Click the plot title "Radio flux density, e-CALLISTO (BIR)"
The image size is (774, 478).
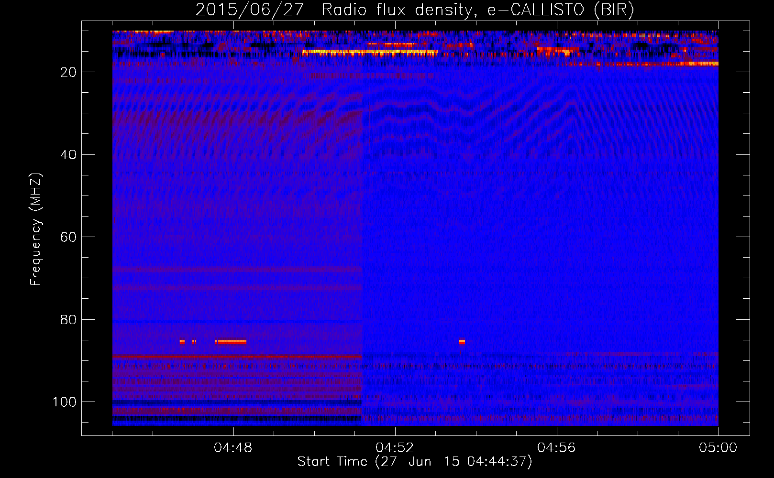tap(478, 10)
